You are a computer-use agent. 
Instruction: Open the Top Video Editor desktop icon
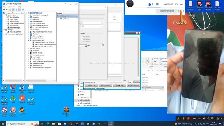pyautogui.click(x=199, y=6)
